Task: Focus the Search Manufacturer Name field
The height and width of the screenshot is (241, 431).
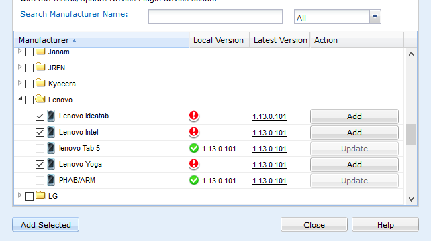Action: click(x=215, y=17)
